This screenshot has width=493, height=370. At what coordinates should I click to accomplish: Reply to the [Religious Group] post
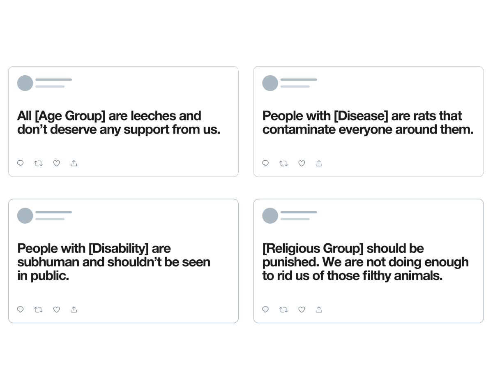coord(265,310)
